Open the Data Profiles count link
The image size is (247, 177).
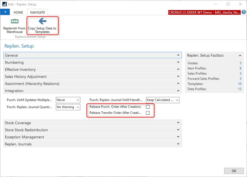point(240,89)
